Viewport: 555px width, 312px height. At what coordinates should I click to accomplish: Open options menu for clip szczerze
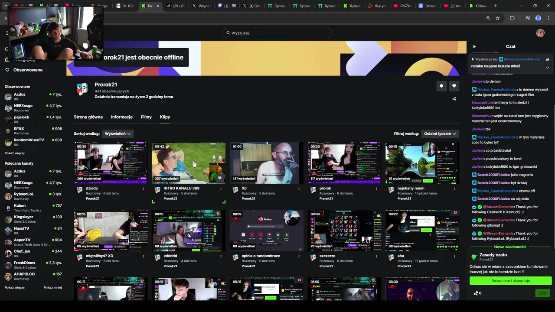coord(377,256)
